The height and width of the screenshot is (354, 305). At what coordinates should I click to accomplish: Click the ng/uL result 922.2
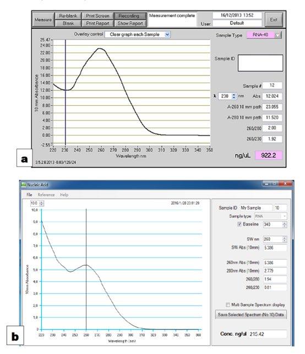269,155
